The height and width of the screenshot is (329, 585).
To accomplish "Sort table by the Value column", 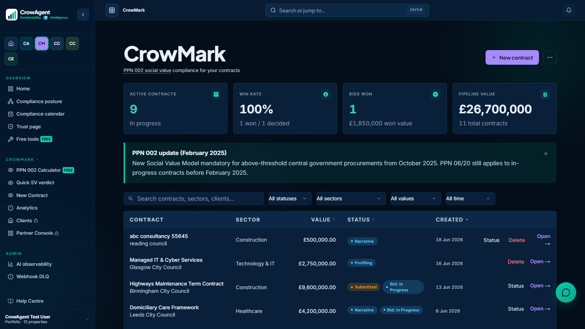I will point(323,220).
